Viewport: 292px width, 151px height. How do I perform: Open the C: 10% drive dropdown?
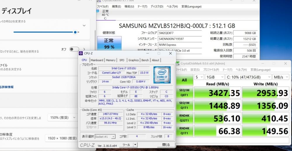[248, 77]
